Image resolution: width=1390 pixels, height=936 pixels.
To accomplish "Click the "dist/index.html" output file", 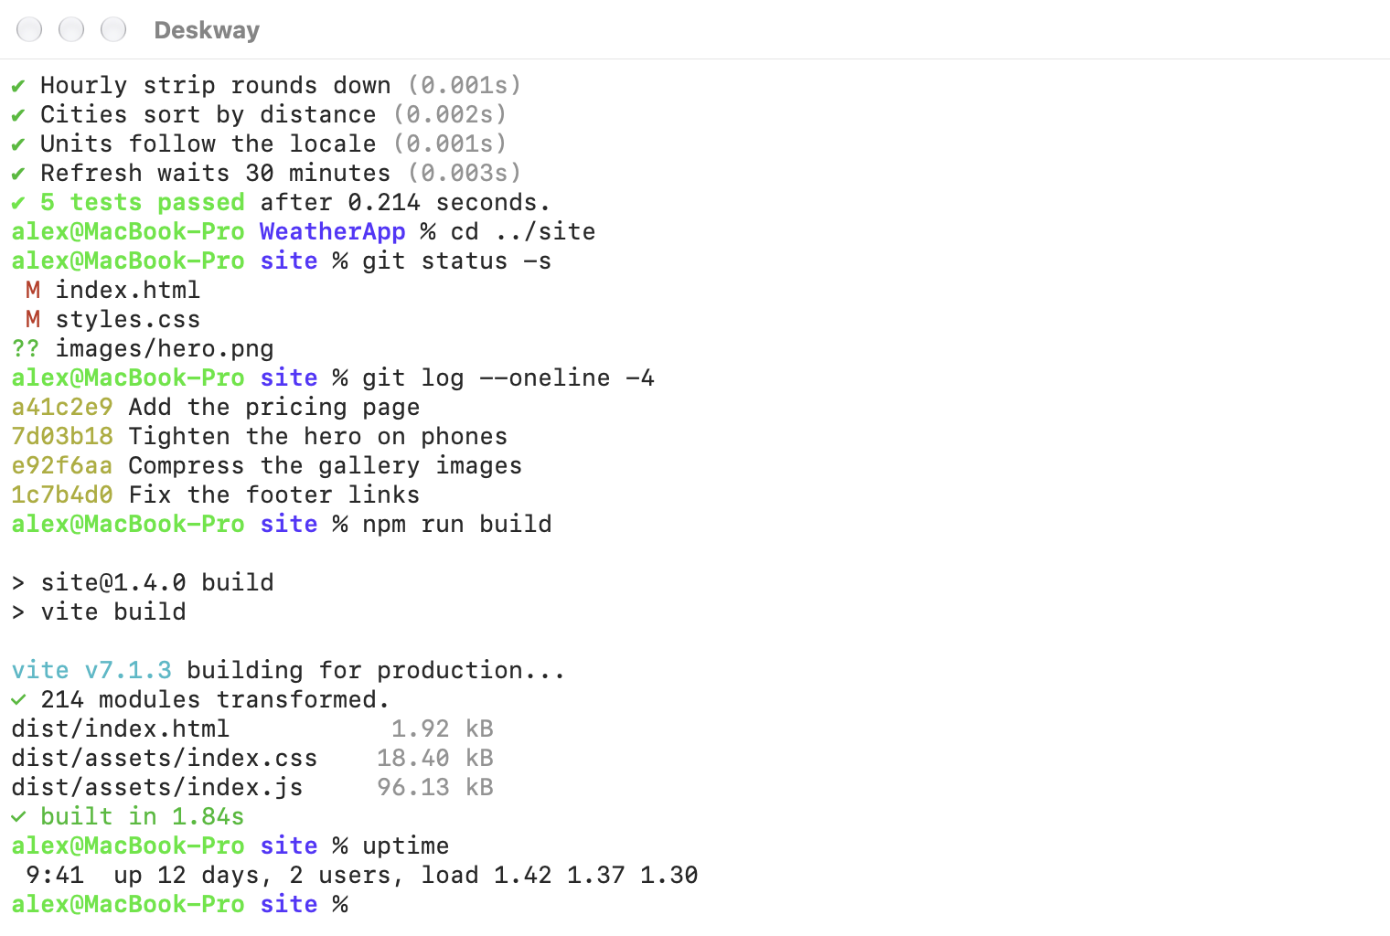I will 120,729.
